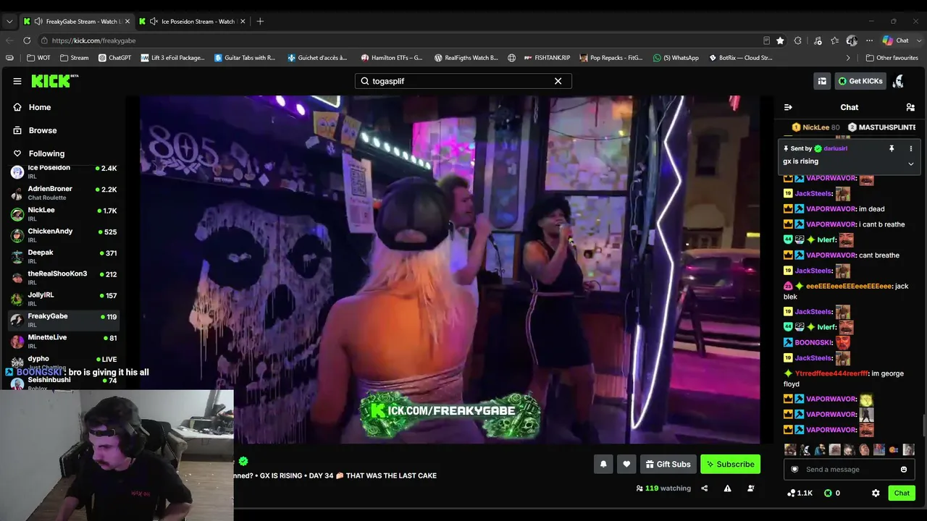The height and width of the screenshot is (521, 927).
Task: Click the green Subscribe button
Action: (x=730, y=464)
